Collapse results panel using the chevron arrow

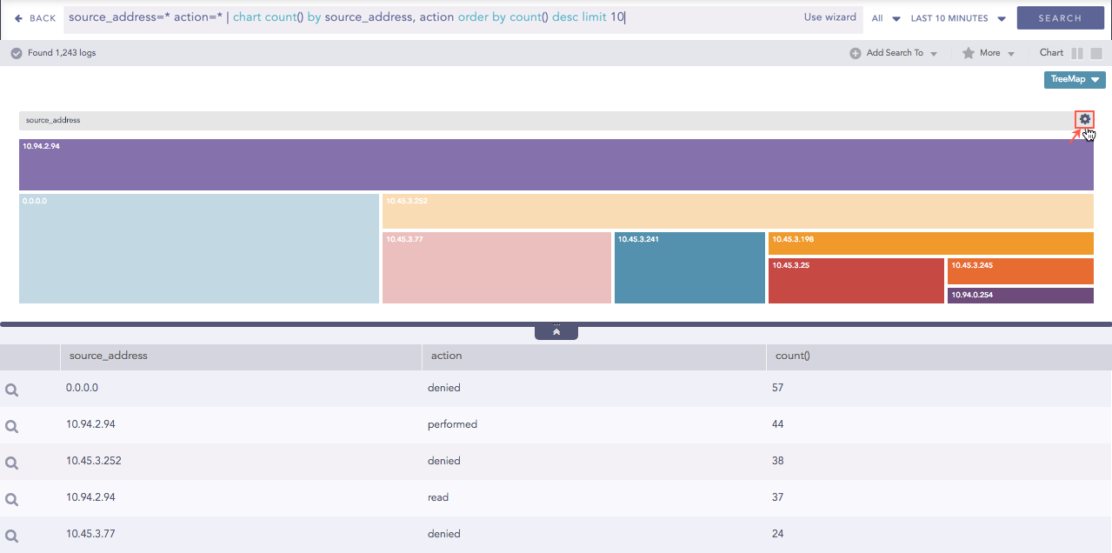[x=556, y=330]
